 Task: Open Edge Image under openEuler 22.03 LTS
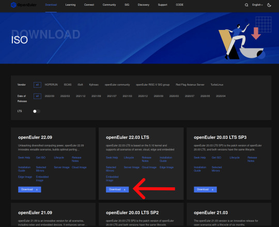pyautogui.click(x=166, y=167)
